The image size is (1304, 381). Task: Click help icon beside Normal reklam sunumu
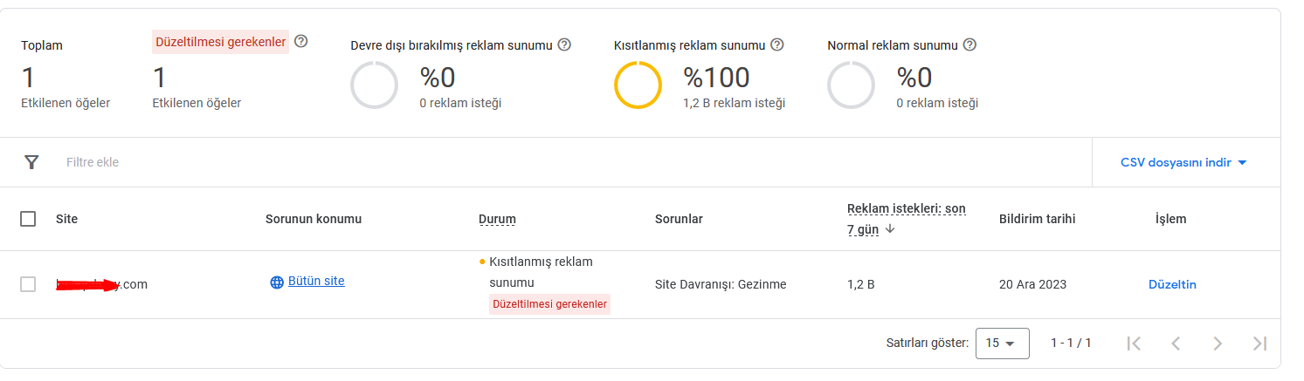click(x=969, y=44)
